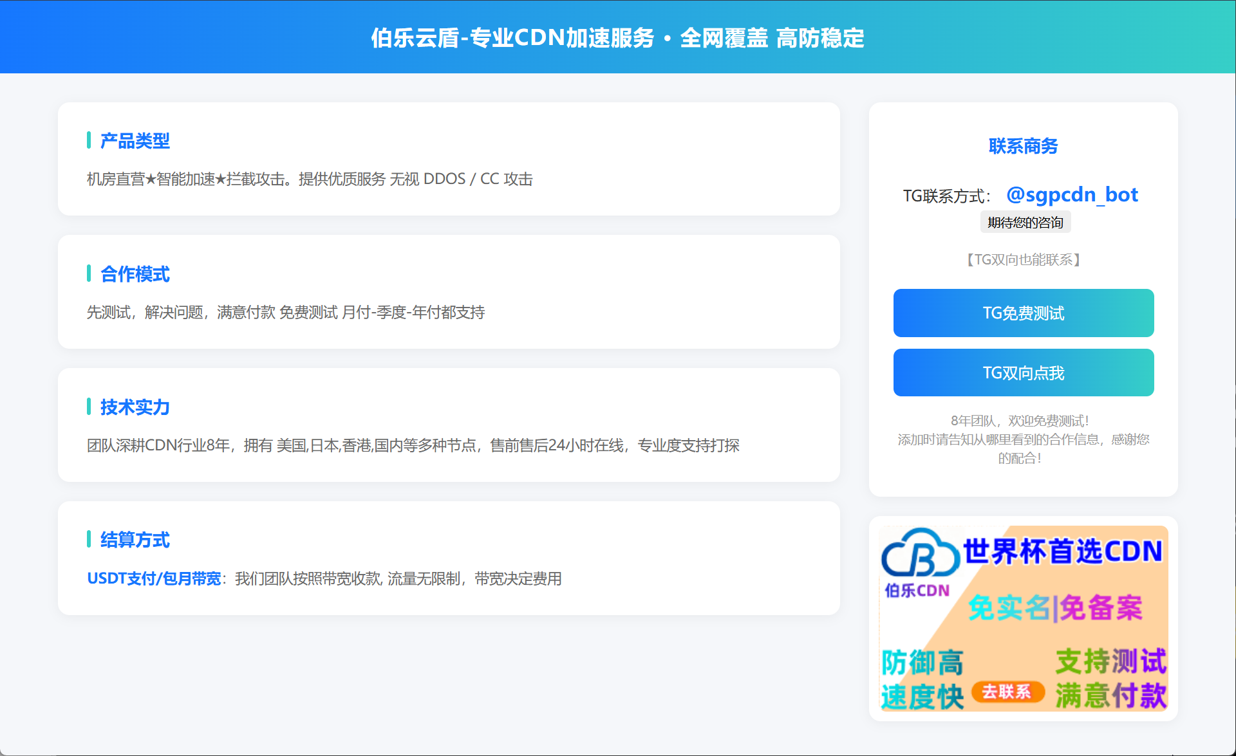Screen dimensions: 1236x756
Task: Click the 团队深耕CDN行业8年 description
Action: 413,445
